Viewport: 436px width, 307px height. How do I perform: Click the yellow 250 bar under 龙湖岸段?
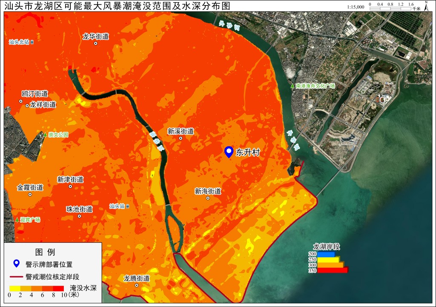[x=328, y=260]
